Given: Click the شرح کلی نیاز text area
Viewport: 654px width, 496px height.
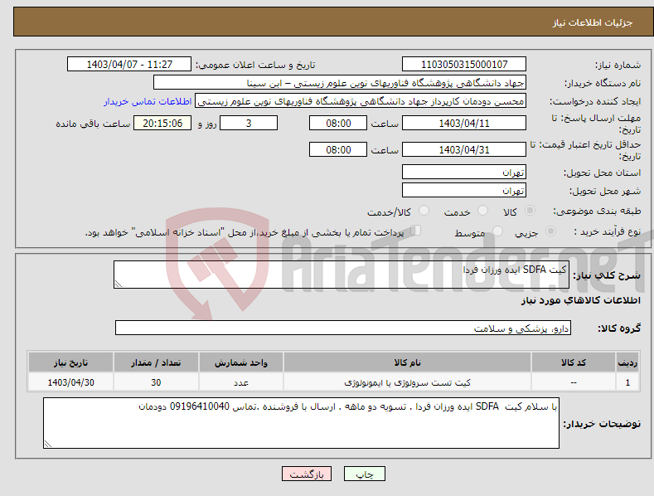Looking at the screenshot, I should pyautogui.click(x=342, y=275).
